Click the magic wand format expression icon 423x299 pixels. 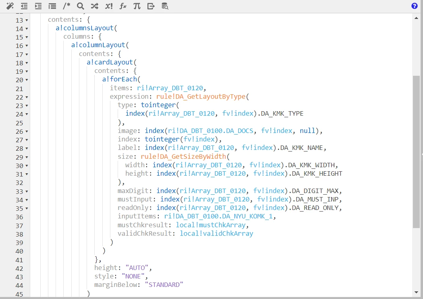(x=10, y=6)
